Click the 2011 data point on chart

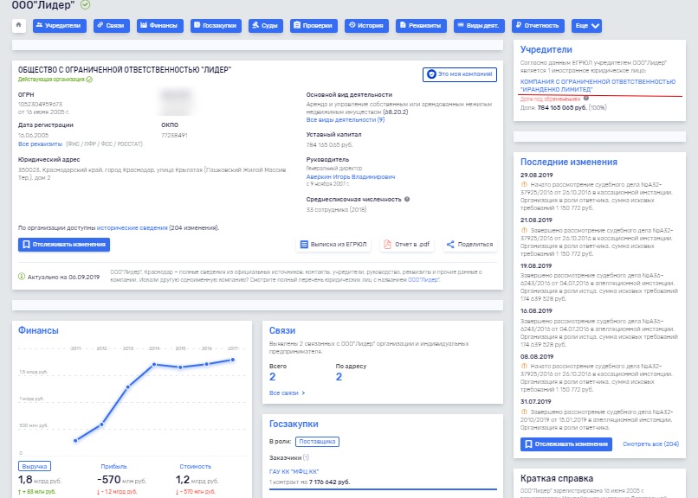coord(75,441)
